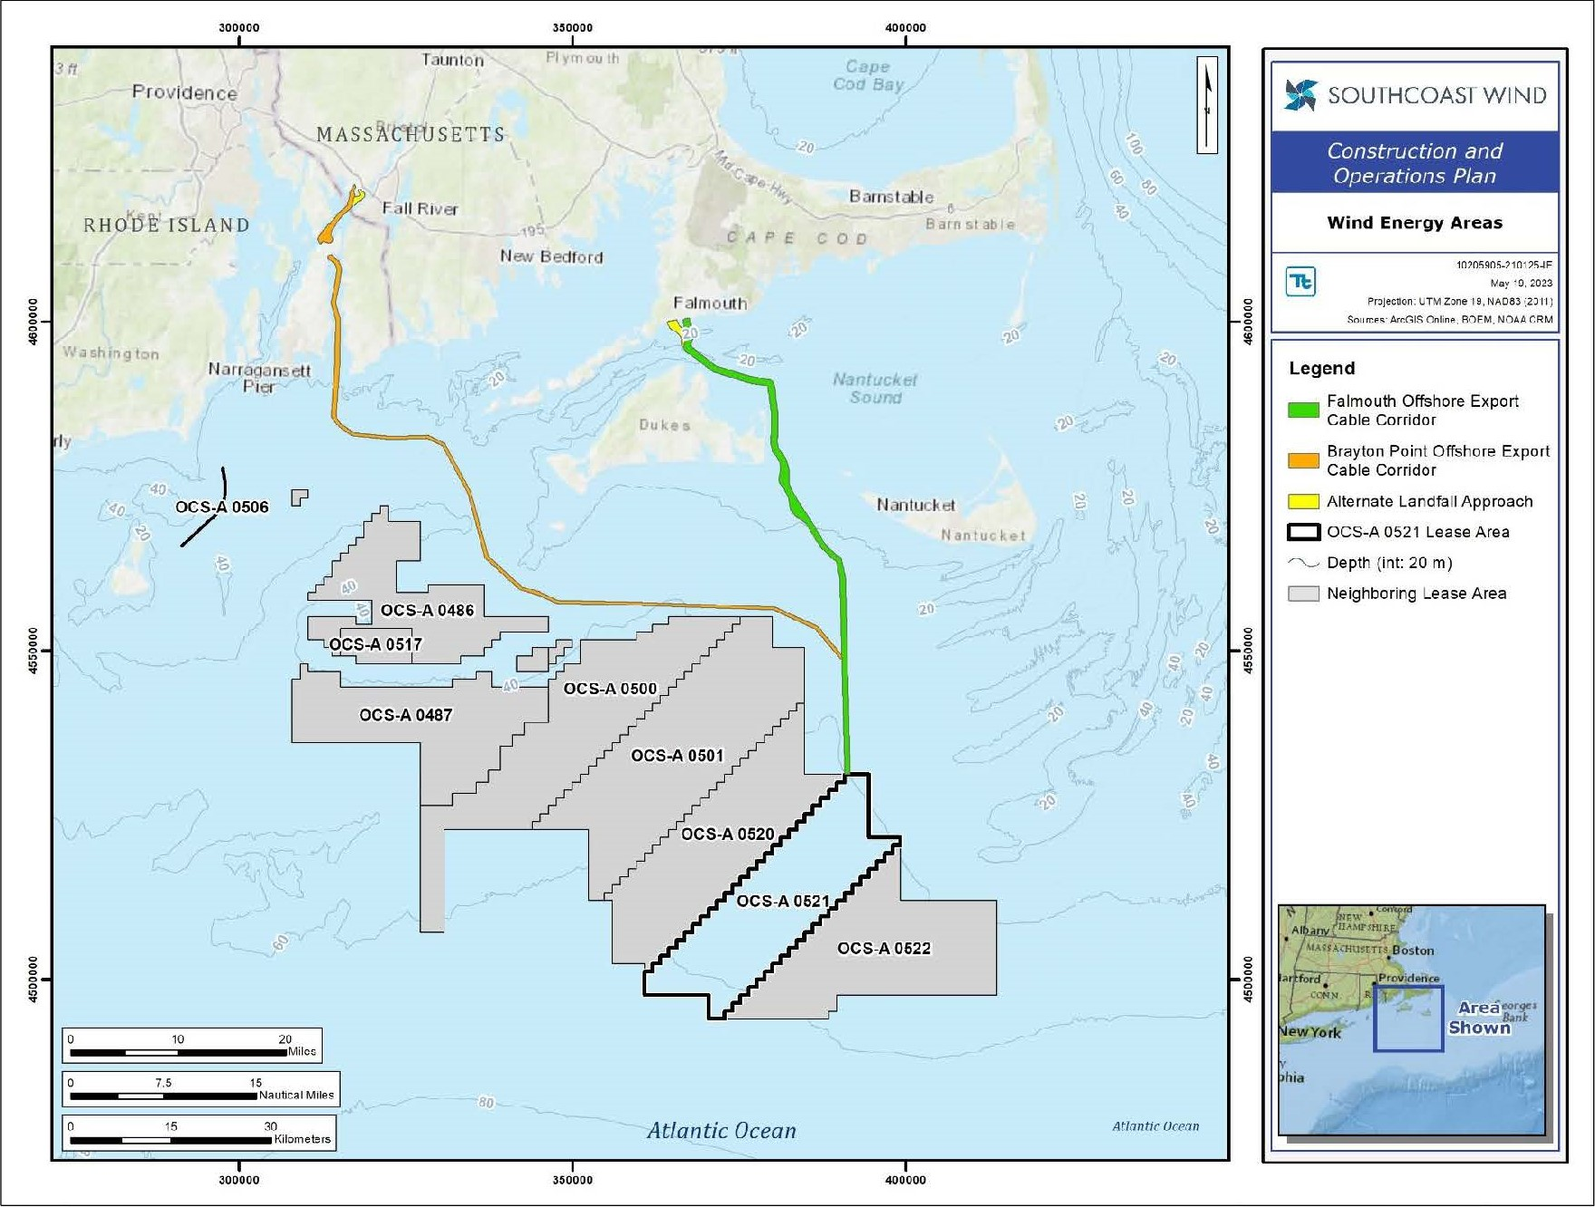Click the gray Neighboring Lease Area swatch

pyautogui.click(x=1303, y=594)
